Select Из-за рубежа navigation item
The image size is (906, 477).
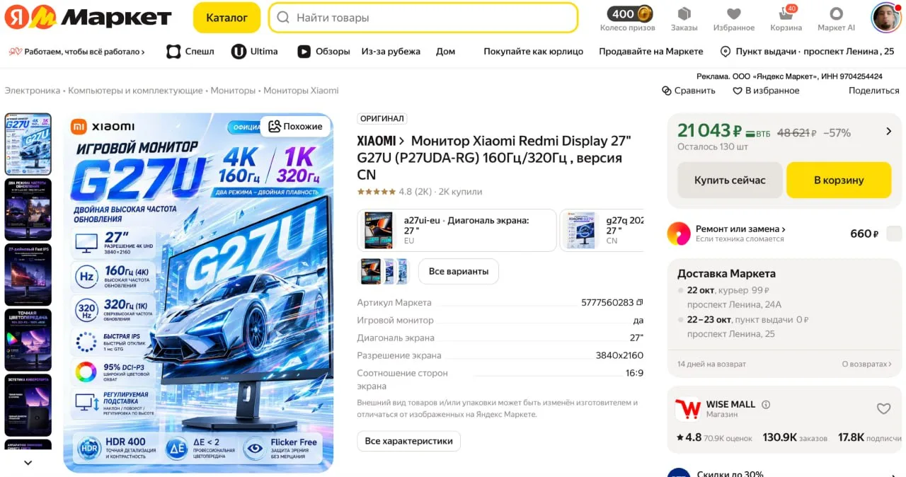coord(391,52)
